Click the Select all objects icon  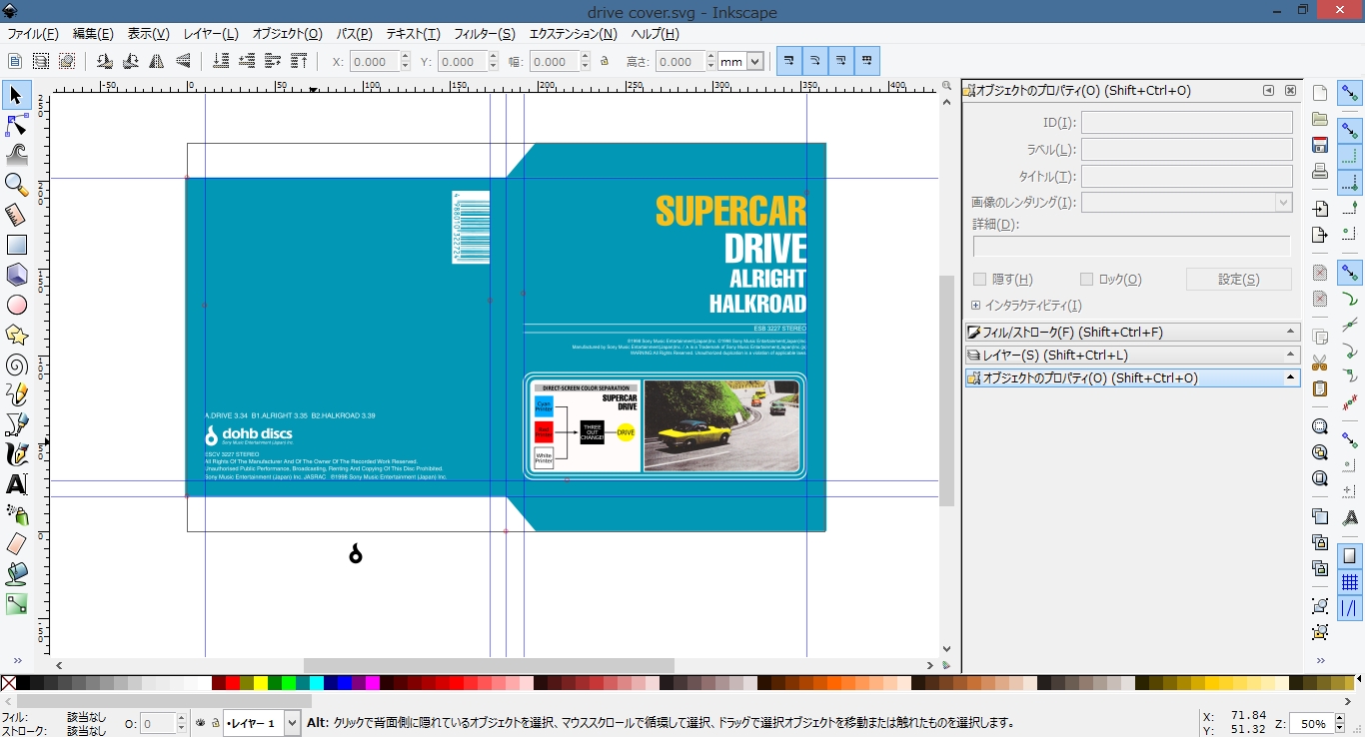tap(15, 62)
